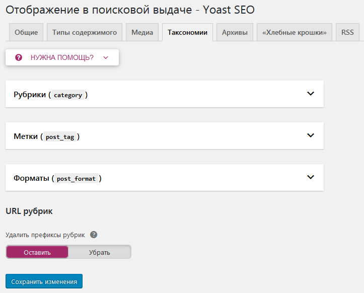
Task: Select Убрать to remove category prefixes
Action: click(x=100, y=252)
